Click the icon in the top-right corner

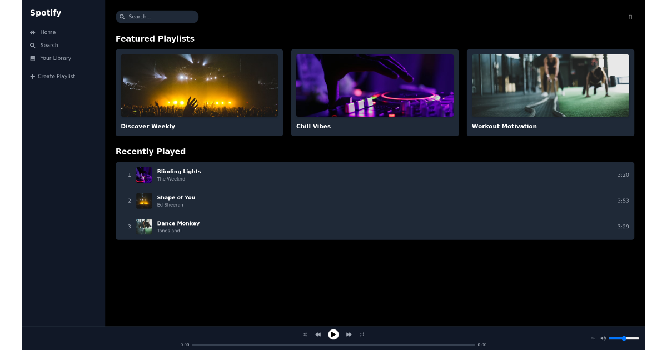click(630, 17)
